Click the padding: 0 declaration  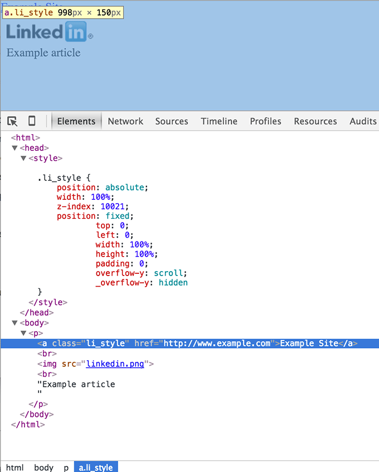[122, 263]
